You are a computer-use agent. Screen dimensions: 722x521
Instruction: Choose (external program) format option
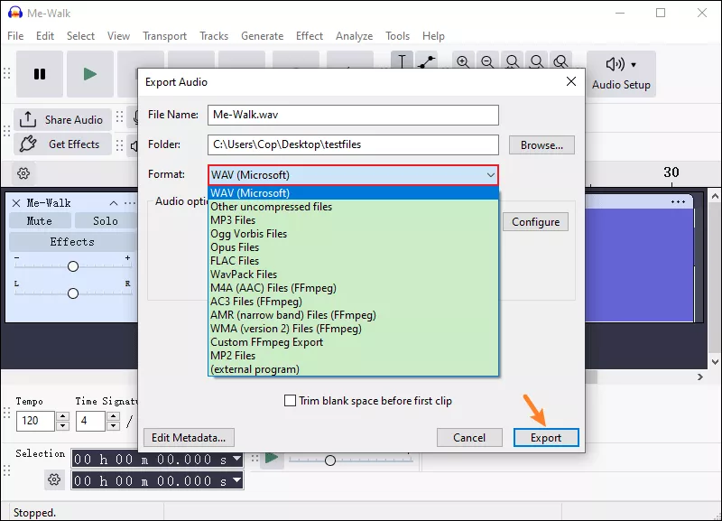click(x=353, y=369)
